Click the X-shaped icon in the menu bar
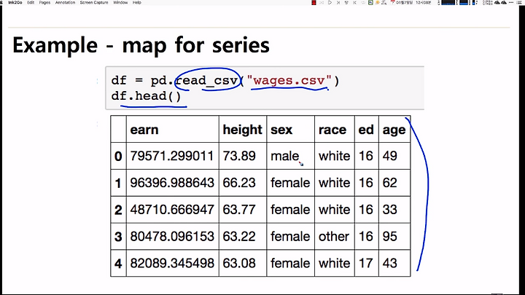 tap(338, 2)
